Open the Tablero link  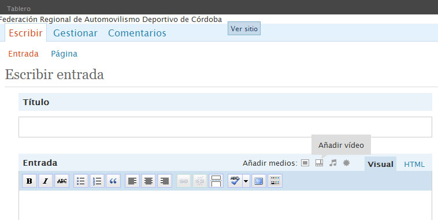(19, 9)
